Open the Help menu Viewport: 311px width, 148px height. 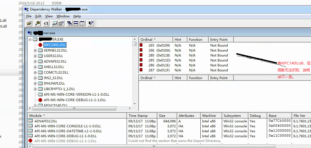pyautogui.click(x=77, y=16)
